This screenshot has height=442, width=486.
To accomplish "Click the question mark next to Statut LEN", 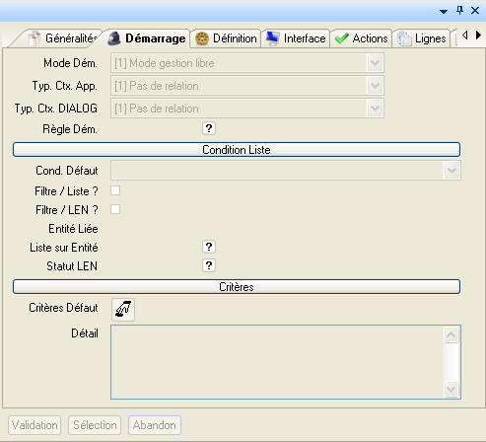I will (209, 265).
